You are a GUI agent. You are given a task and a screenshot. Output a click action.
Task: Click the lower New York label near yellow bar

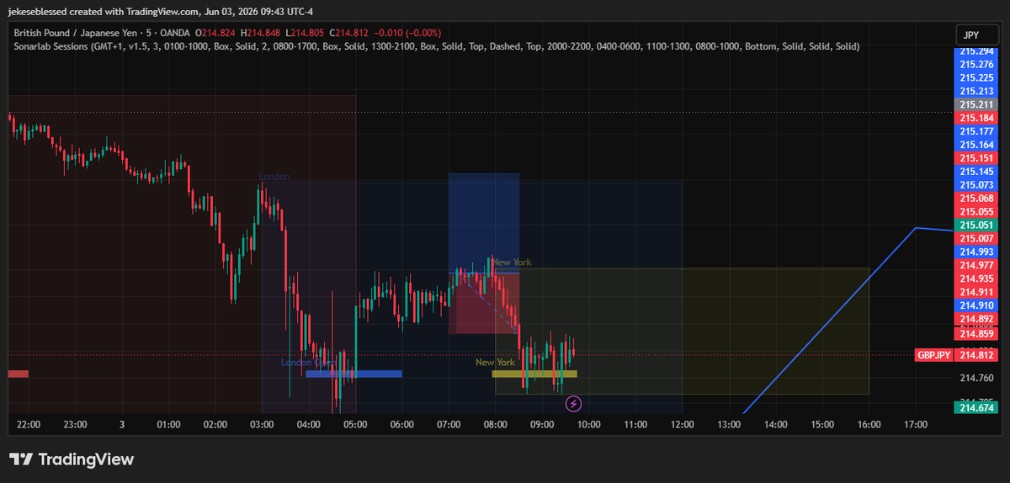495,363
